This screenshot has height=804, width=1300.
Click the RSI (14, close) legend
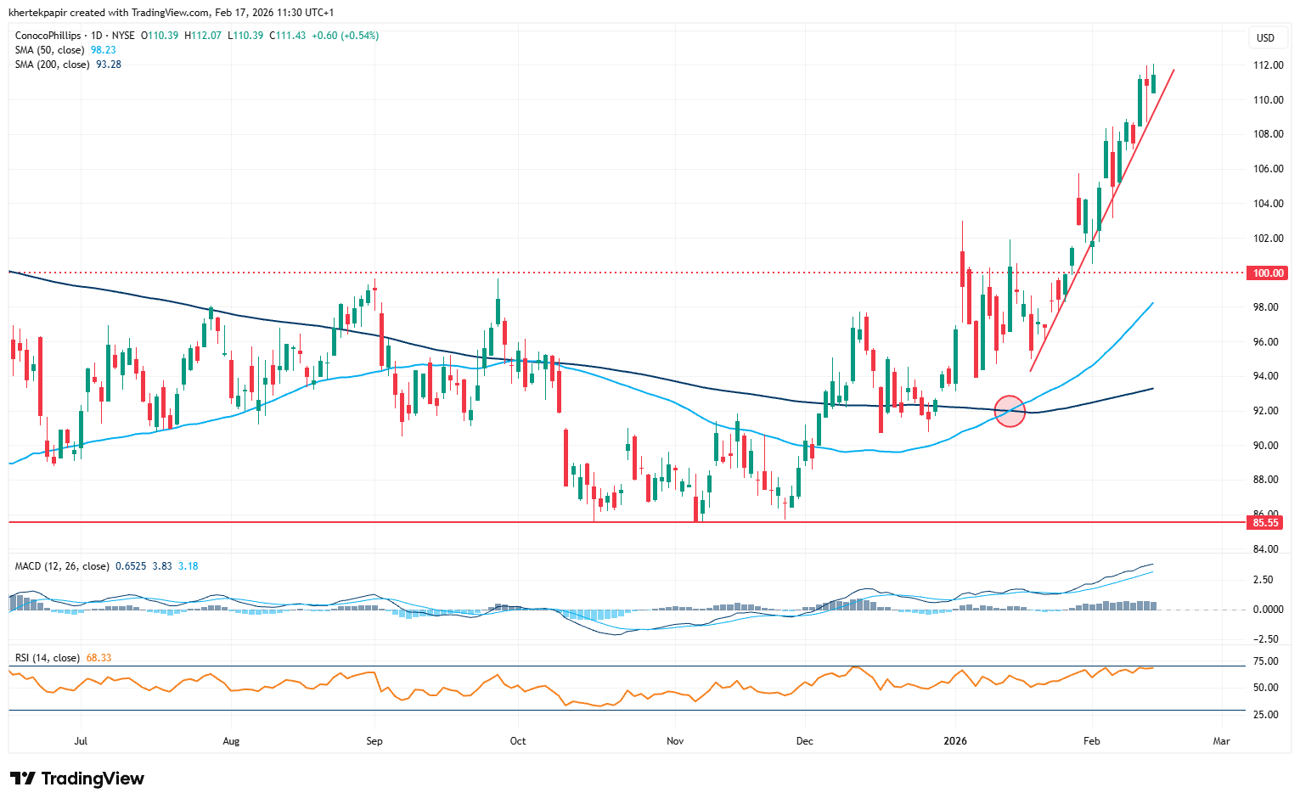pos(48,658)
